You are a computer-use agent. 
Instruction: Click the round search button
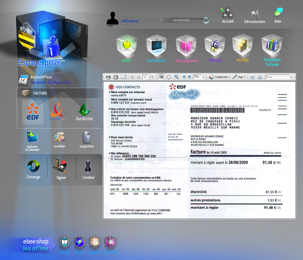pyautogui.click(x=206, y=20)
